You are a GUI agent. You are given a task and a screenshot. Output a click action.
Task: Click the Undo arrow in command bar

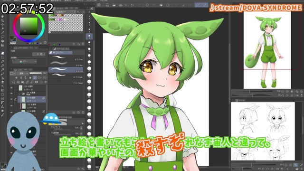click(132, 5)
